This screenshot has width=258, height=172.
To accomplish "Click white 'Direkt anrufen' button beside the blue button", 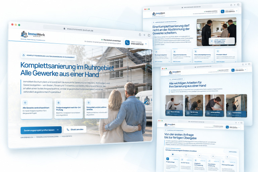I will pyautogui.click(x=75, y=130).
